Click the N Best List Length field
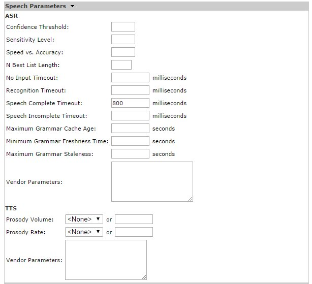 tap(121, 65)
